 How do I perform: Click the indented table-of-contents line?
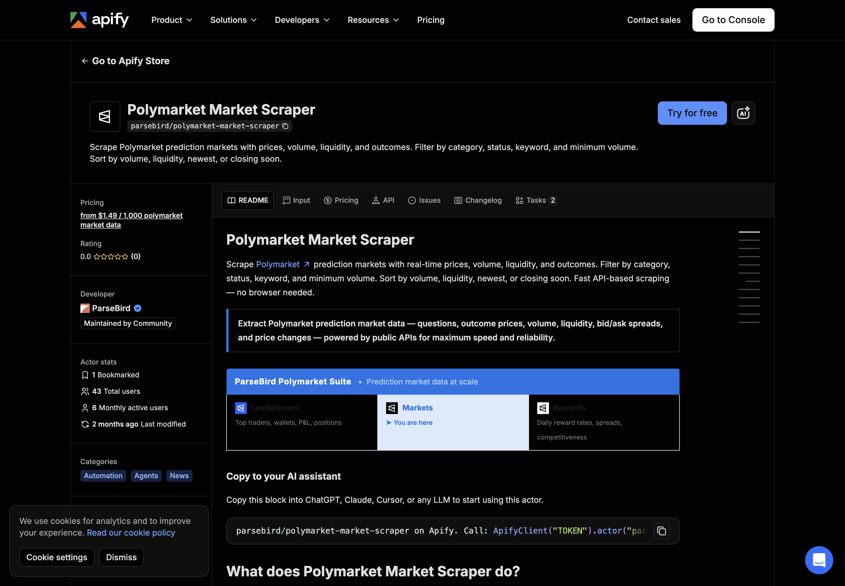(753, 281)
